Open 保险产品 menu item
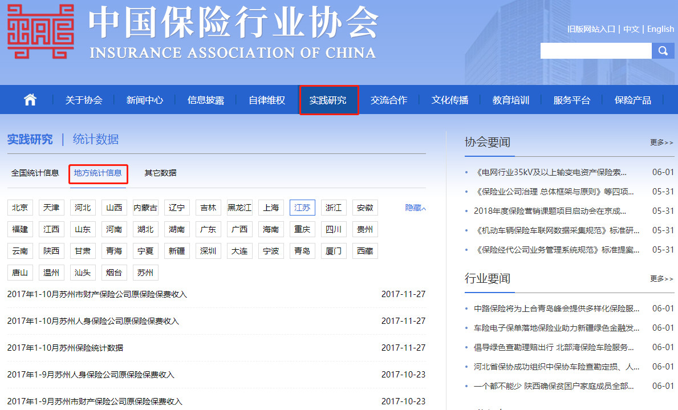This screenshot has height=410, width=678. 632,100
